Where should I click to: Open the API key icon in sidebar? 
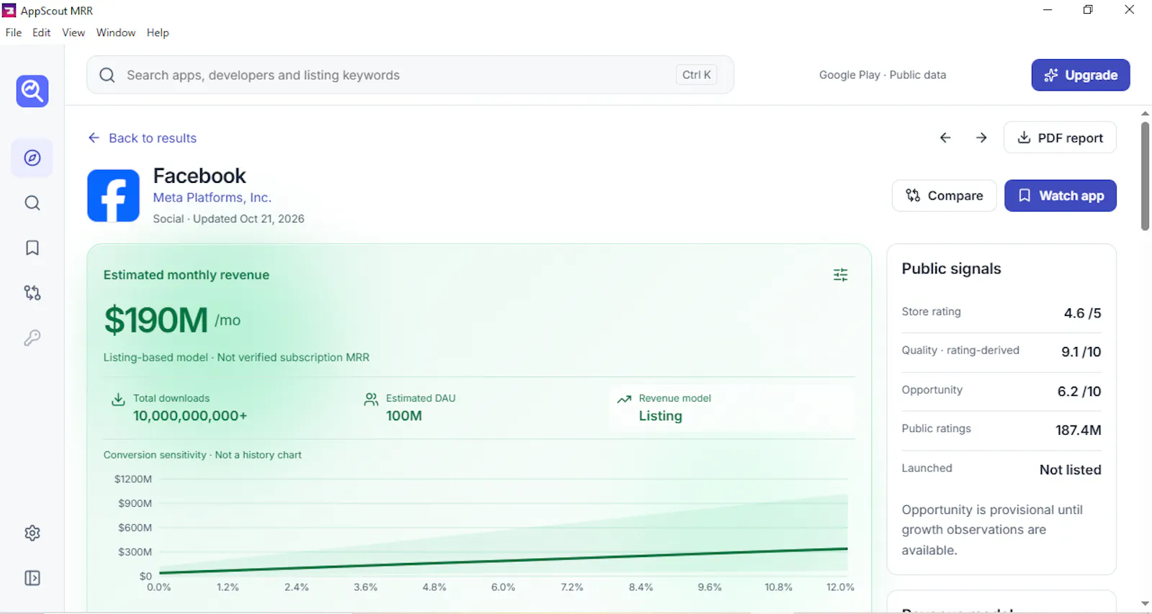[32, 338]
